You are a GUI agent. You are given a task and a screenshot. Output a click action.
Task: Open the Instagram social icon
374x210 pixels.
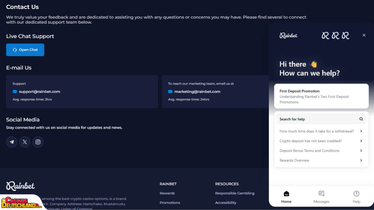pyautogui.click(x=38, y=142)
